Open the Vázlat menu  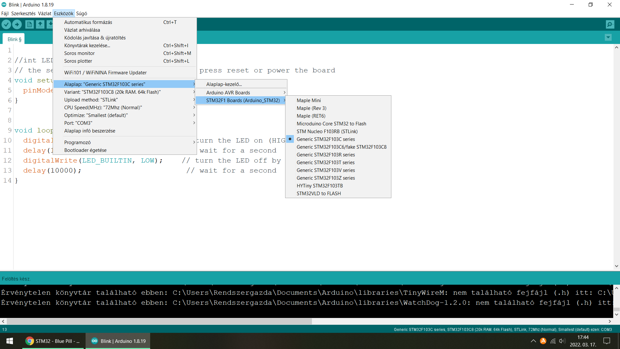(x=45, y=14)
